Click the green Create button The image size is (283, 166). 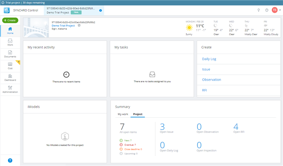10,20
